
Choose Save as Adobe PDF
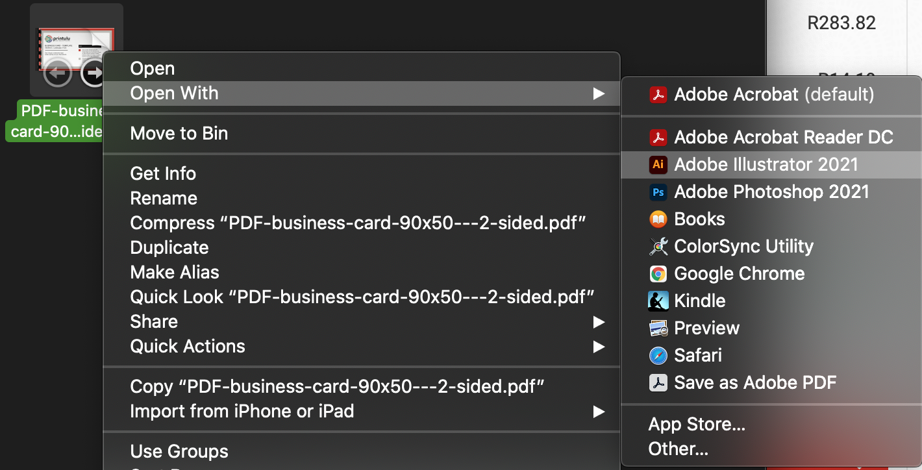point(771,383)
